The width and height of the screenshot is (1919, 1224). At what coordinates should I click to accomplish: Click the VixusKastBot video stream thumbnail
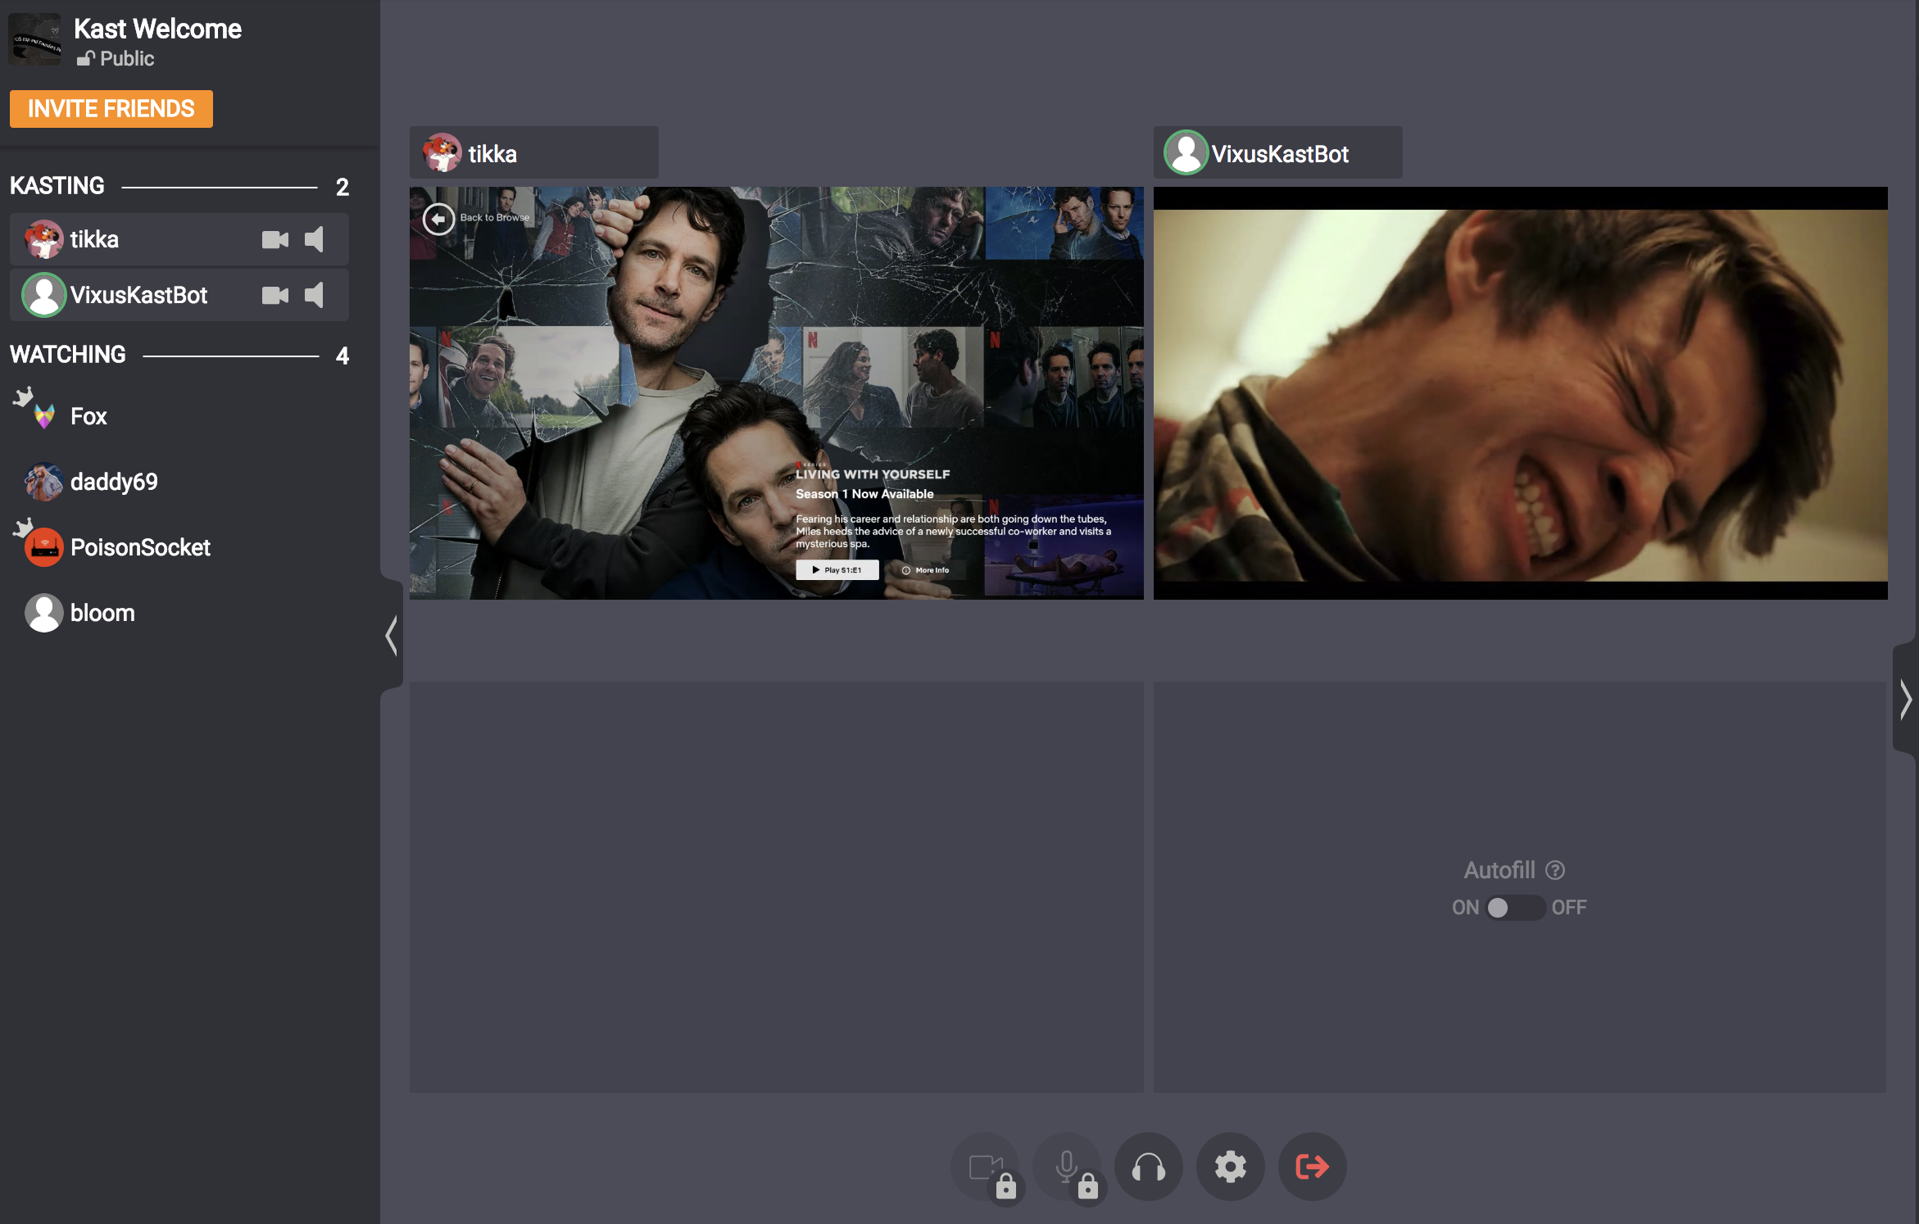(x=1520, y=393)
